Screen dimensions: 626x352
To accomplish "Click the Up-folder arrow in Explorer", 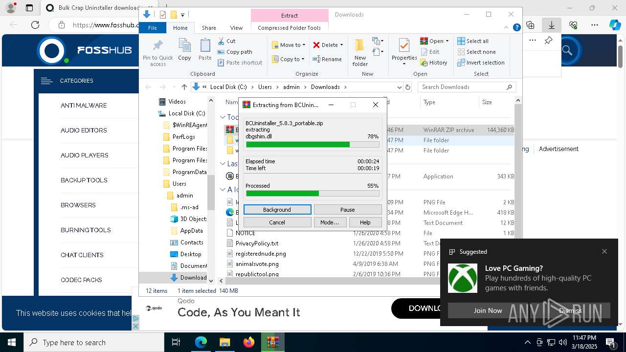I will point(184,87).
